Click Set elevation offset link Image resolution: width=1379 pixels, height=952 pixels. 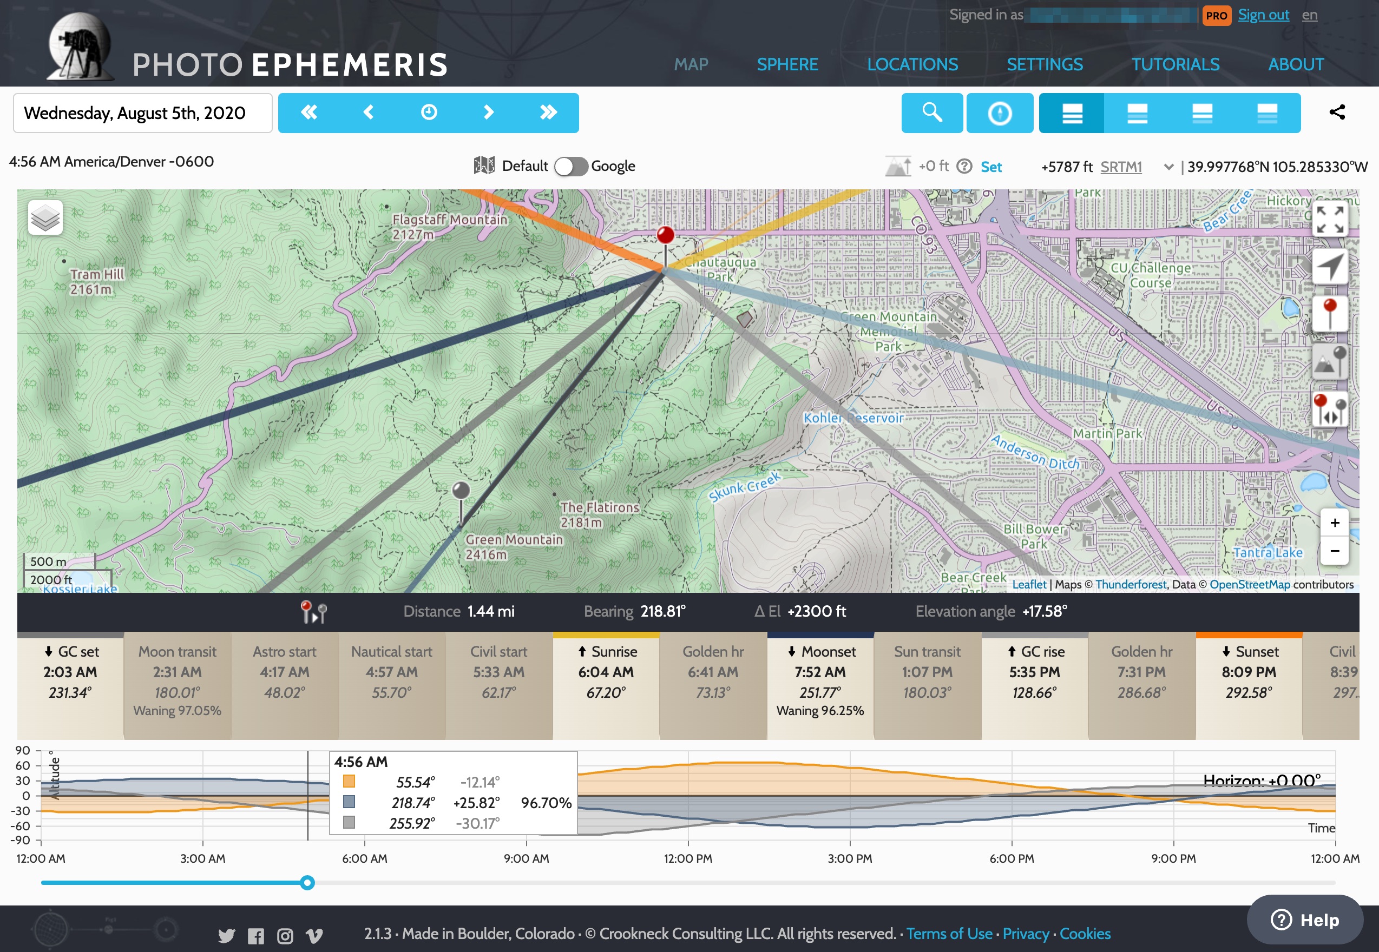tap(990, 167)
